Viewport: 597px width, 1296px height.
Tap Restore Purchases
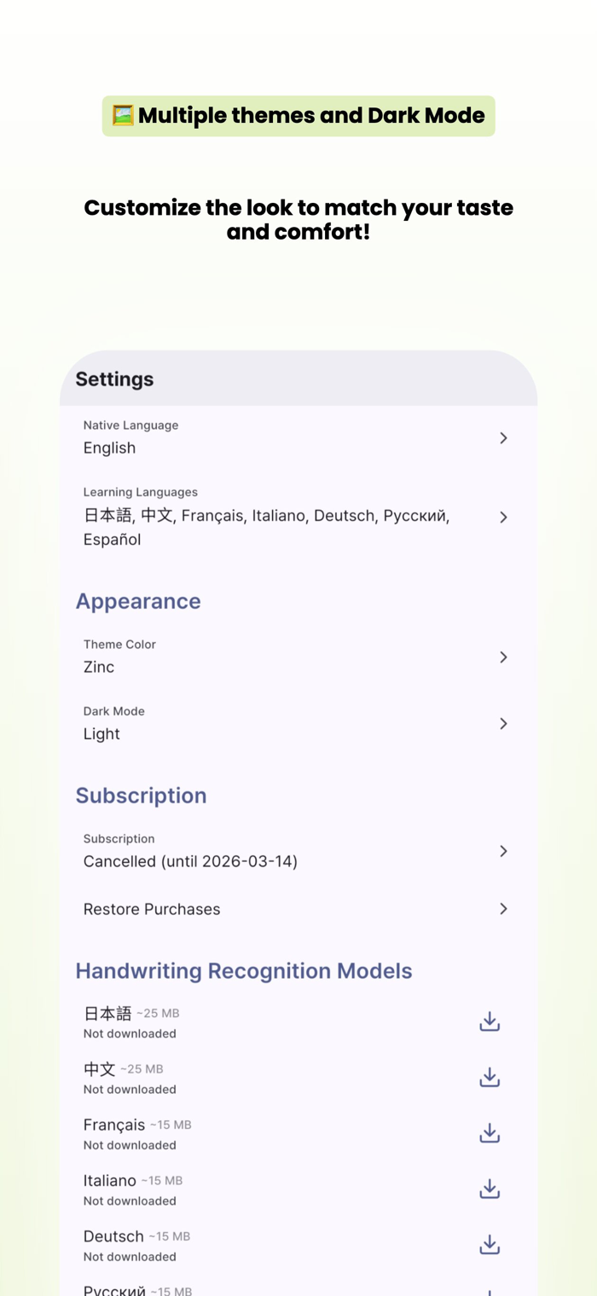152,909
